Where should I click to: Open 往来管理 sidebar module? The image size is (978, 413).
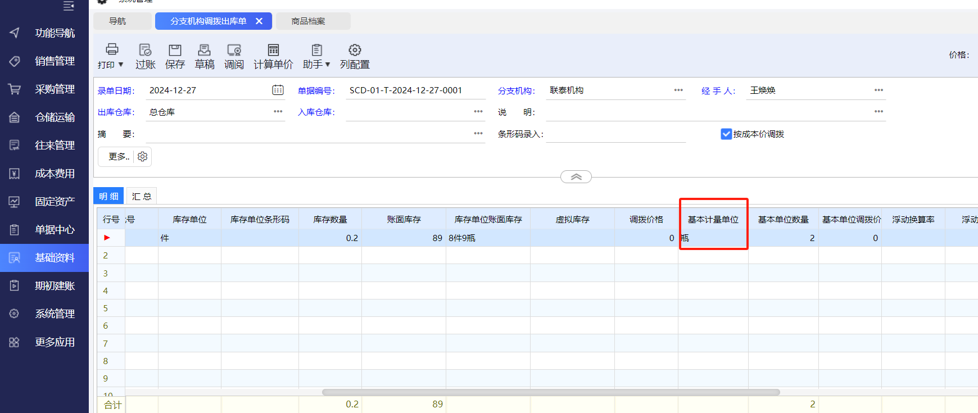(x=44, y=146)
